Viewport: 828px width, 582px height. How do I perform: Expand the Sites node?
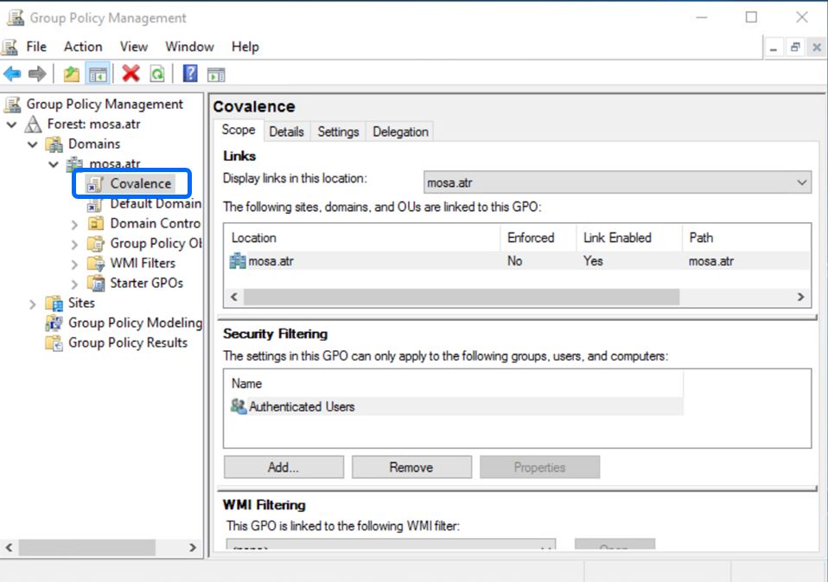(32, 304)
